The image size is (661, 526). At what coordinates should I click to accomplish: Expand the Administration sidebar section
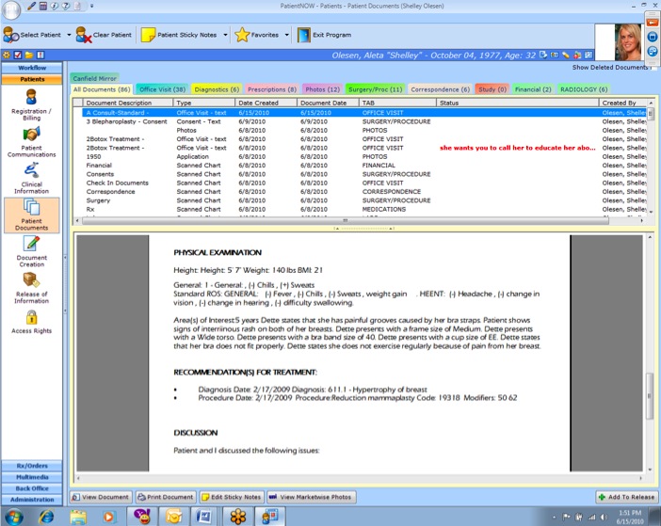pos(32,500)
